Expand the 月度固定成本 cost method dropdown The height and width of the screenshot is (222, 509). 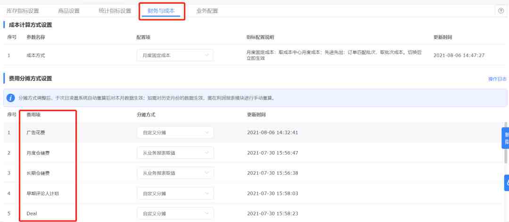coord(175,55)
